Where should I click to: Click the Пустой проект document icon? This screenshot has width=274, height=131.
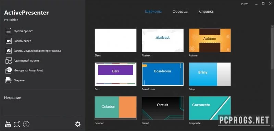point(8,31)
